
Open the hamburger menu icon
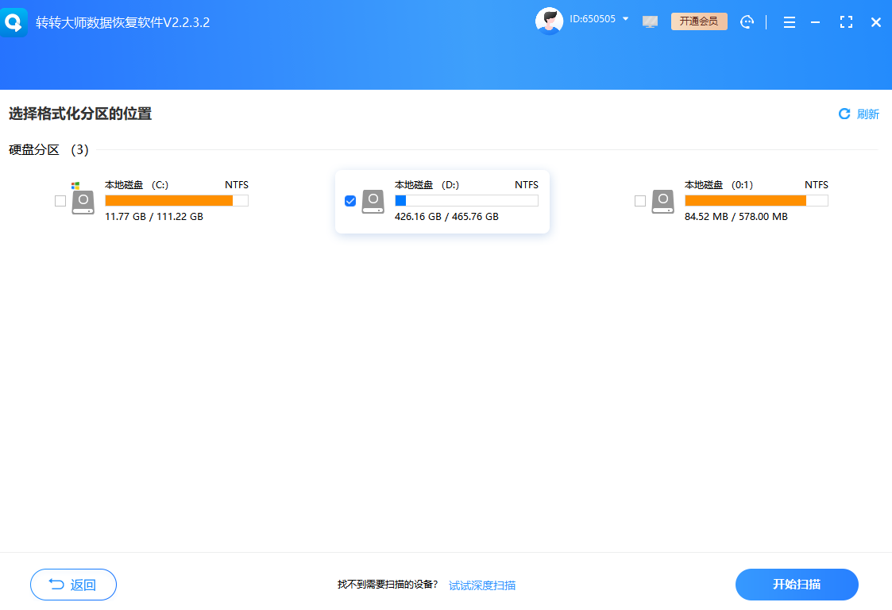coord(790,22)
